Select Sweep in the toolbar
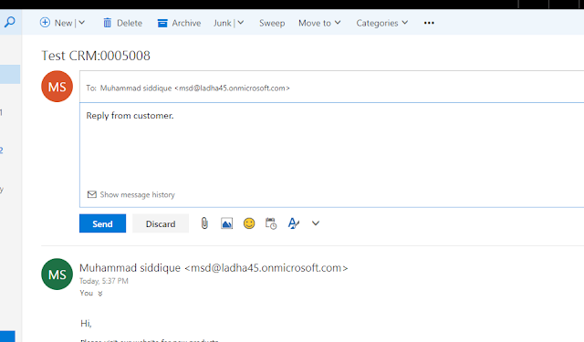The width and height of the screenshot is (584, 342). pos(272,23)
